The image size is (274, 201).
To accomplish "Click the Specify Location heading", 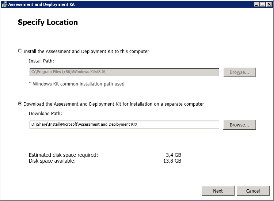I will pyautogui.click(x=48, y=22).
